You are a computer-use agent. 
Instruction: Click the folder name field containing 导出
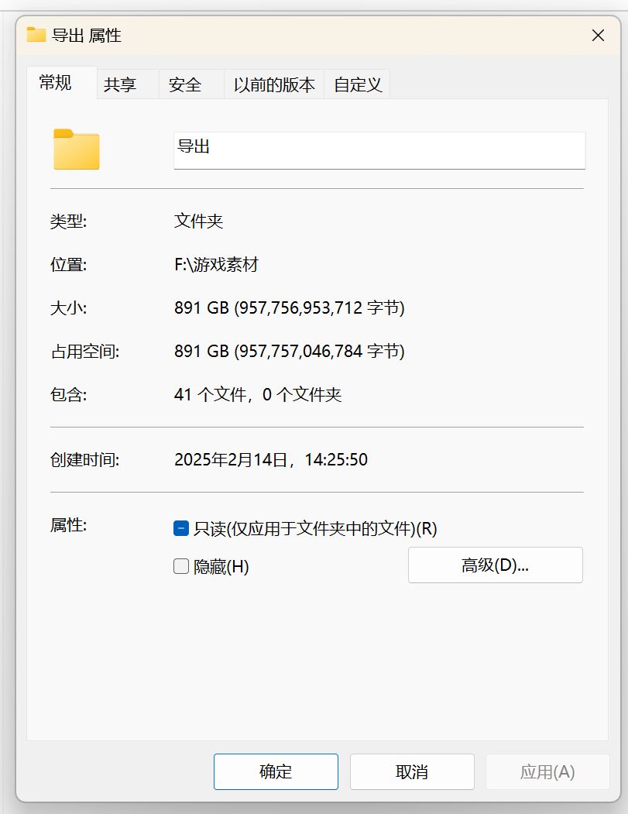click(379, 149)
